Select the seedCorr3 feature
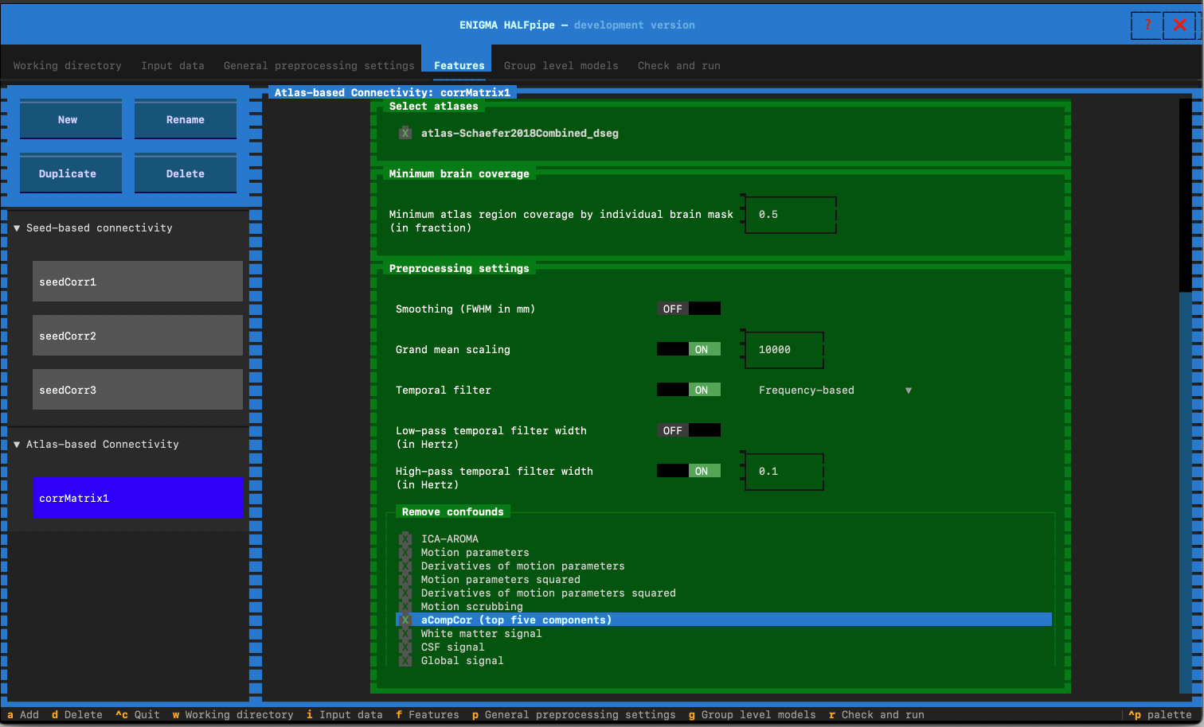The width and height of the screenshot is (1204, 727). coord(138,390)
